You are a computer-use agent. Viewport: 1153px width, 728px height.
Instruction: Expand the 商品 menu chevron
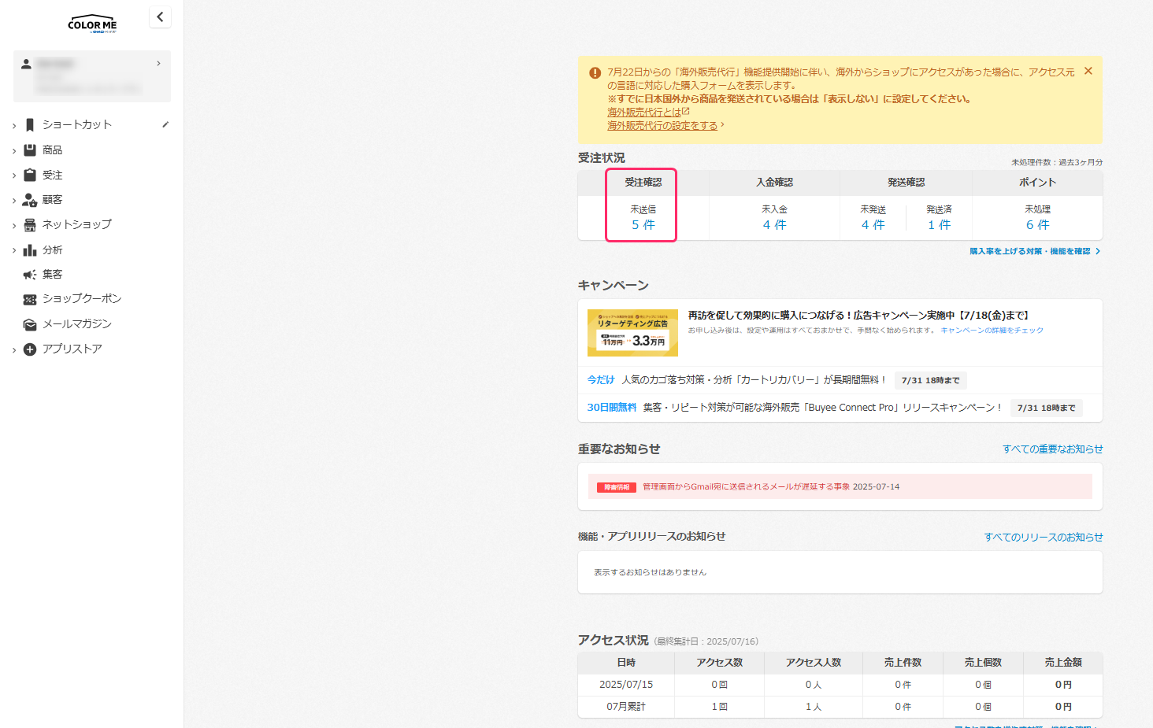pyautogui.click(x=13, y=150)
